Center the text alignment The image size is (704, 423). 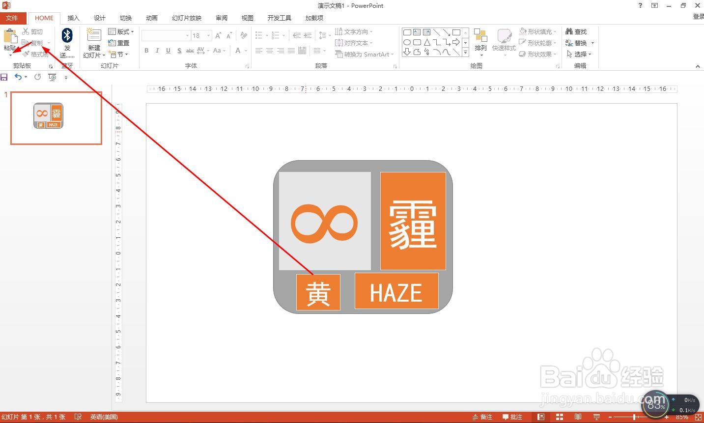[270, 51]
